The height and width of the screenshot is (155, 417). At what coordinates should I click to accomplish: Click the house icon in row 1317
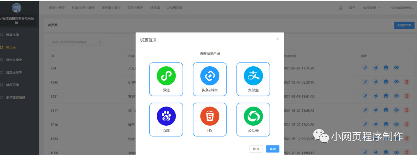(x=386, y=110)
